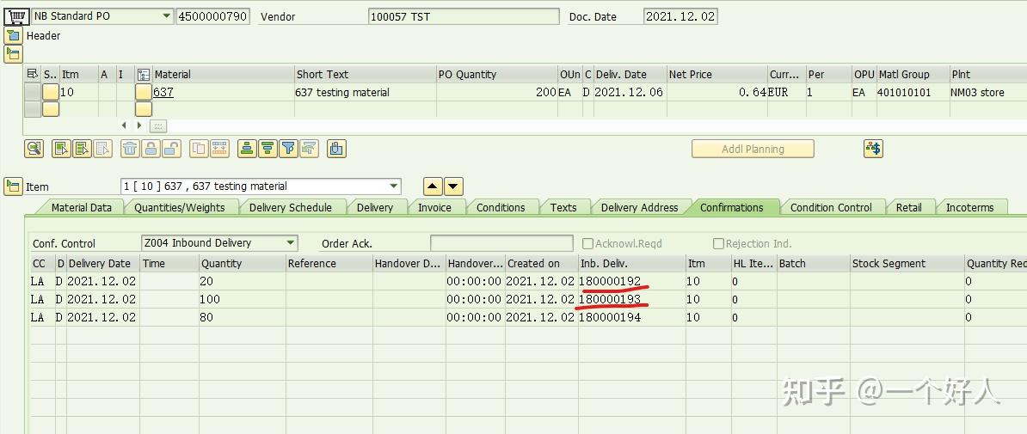Viewport: 1027px width, 434px height.
Task: Click the paperclip attachment toolbar icon
Action: (336, 149)
